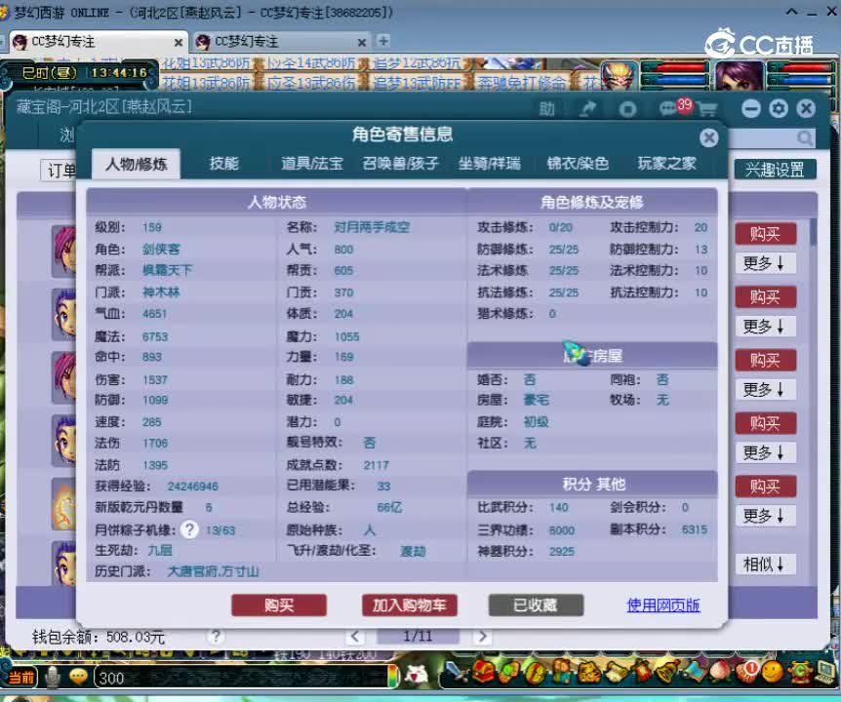Click the computer system icon in game toolbar
Screen dimensions: 841x702
[825, 672]
